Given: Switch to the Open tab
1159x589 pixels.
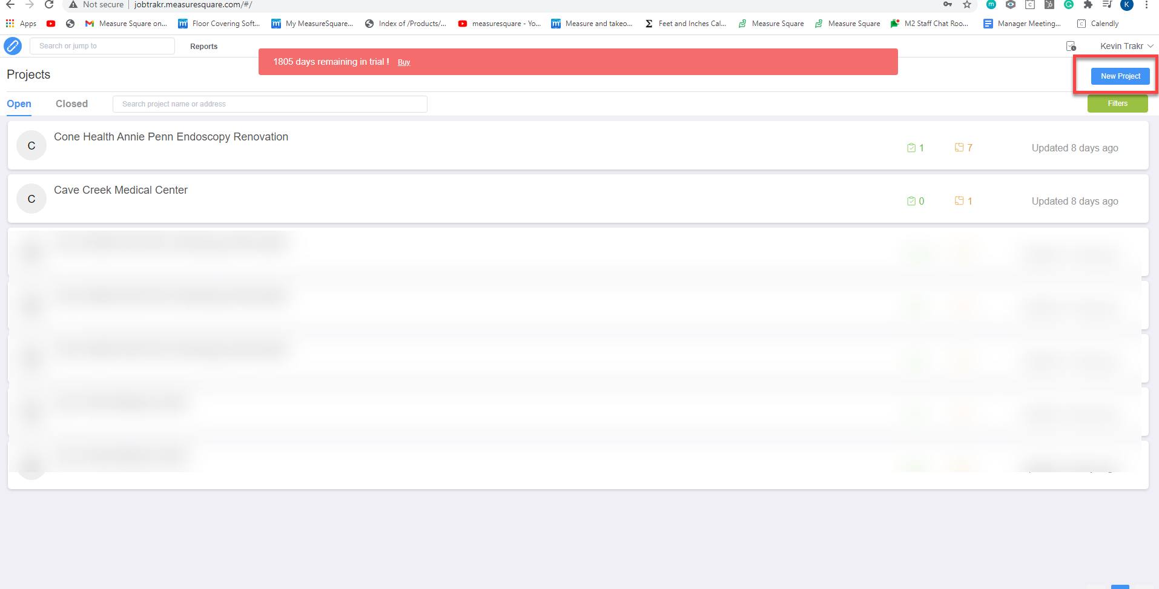Looking at the screenshot, I should pyautogui.click(x=19, y=104).
